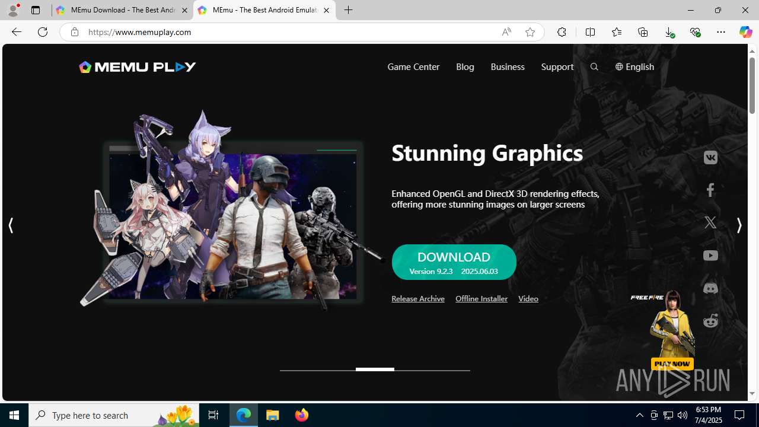This screenshot has height=427, width=759.
Task: Open Firefox from taskbar
Action: 302,415
